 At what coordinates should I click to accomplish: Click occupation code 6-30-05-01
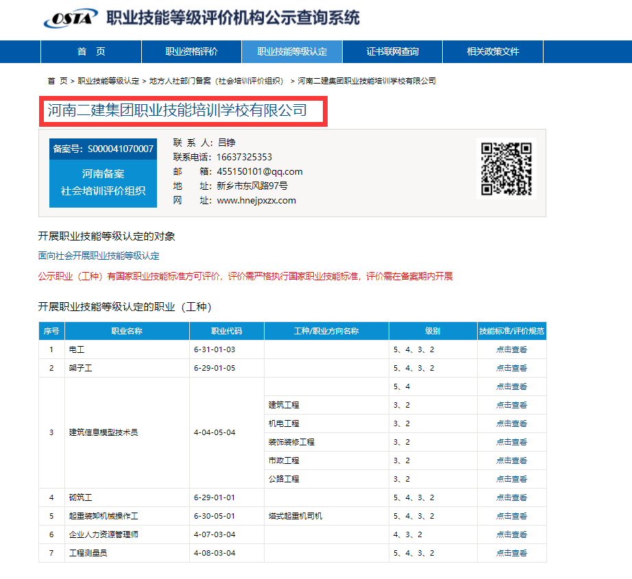click(x=215, y=516)
